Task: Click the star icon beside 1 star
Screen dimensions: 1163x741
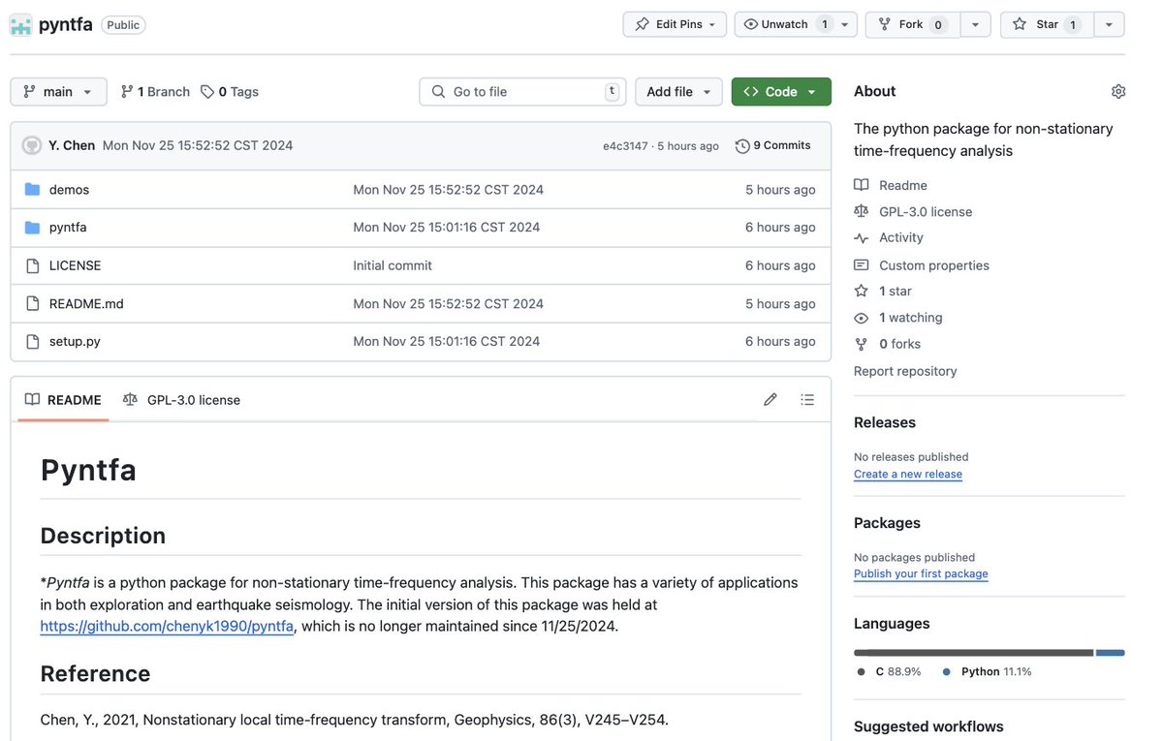Action: point(861,291)
